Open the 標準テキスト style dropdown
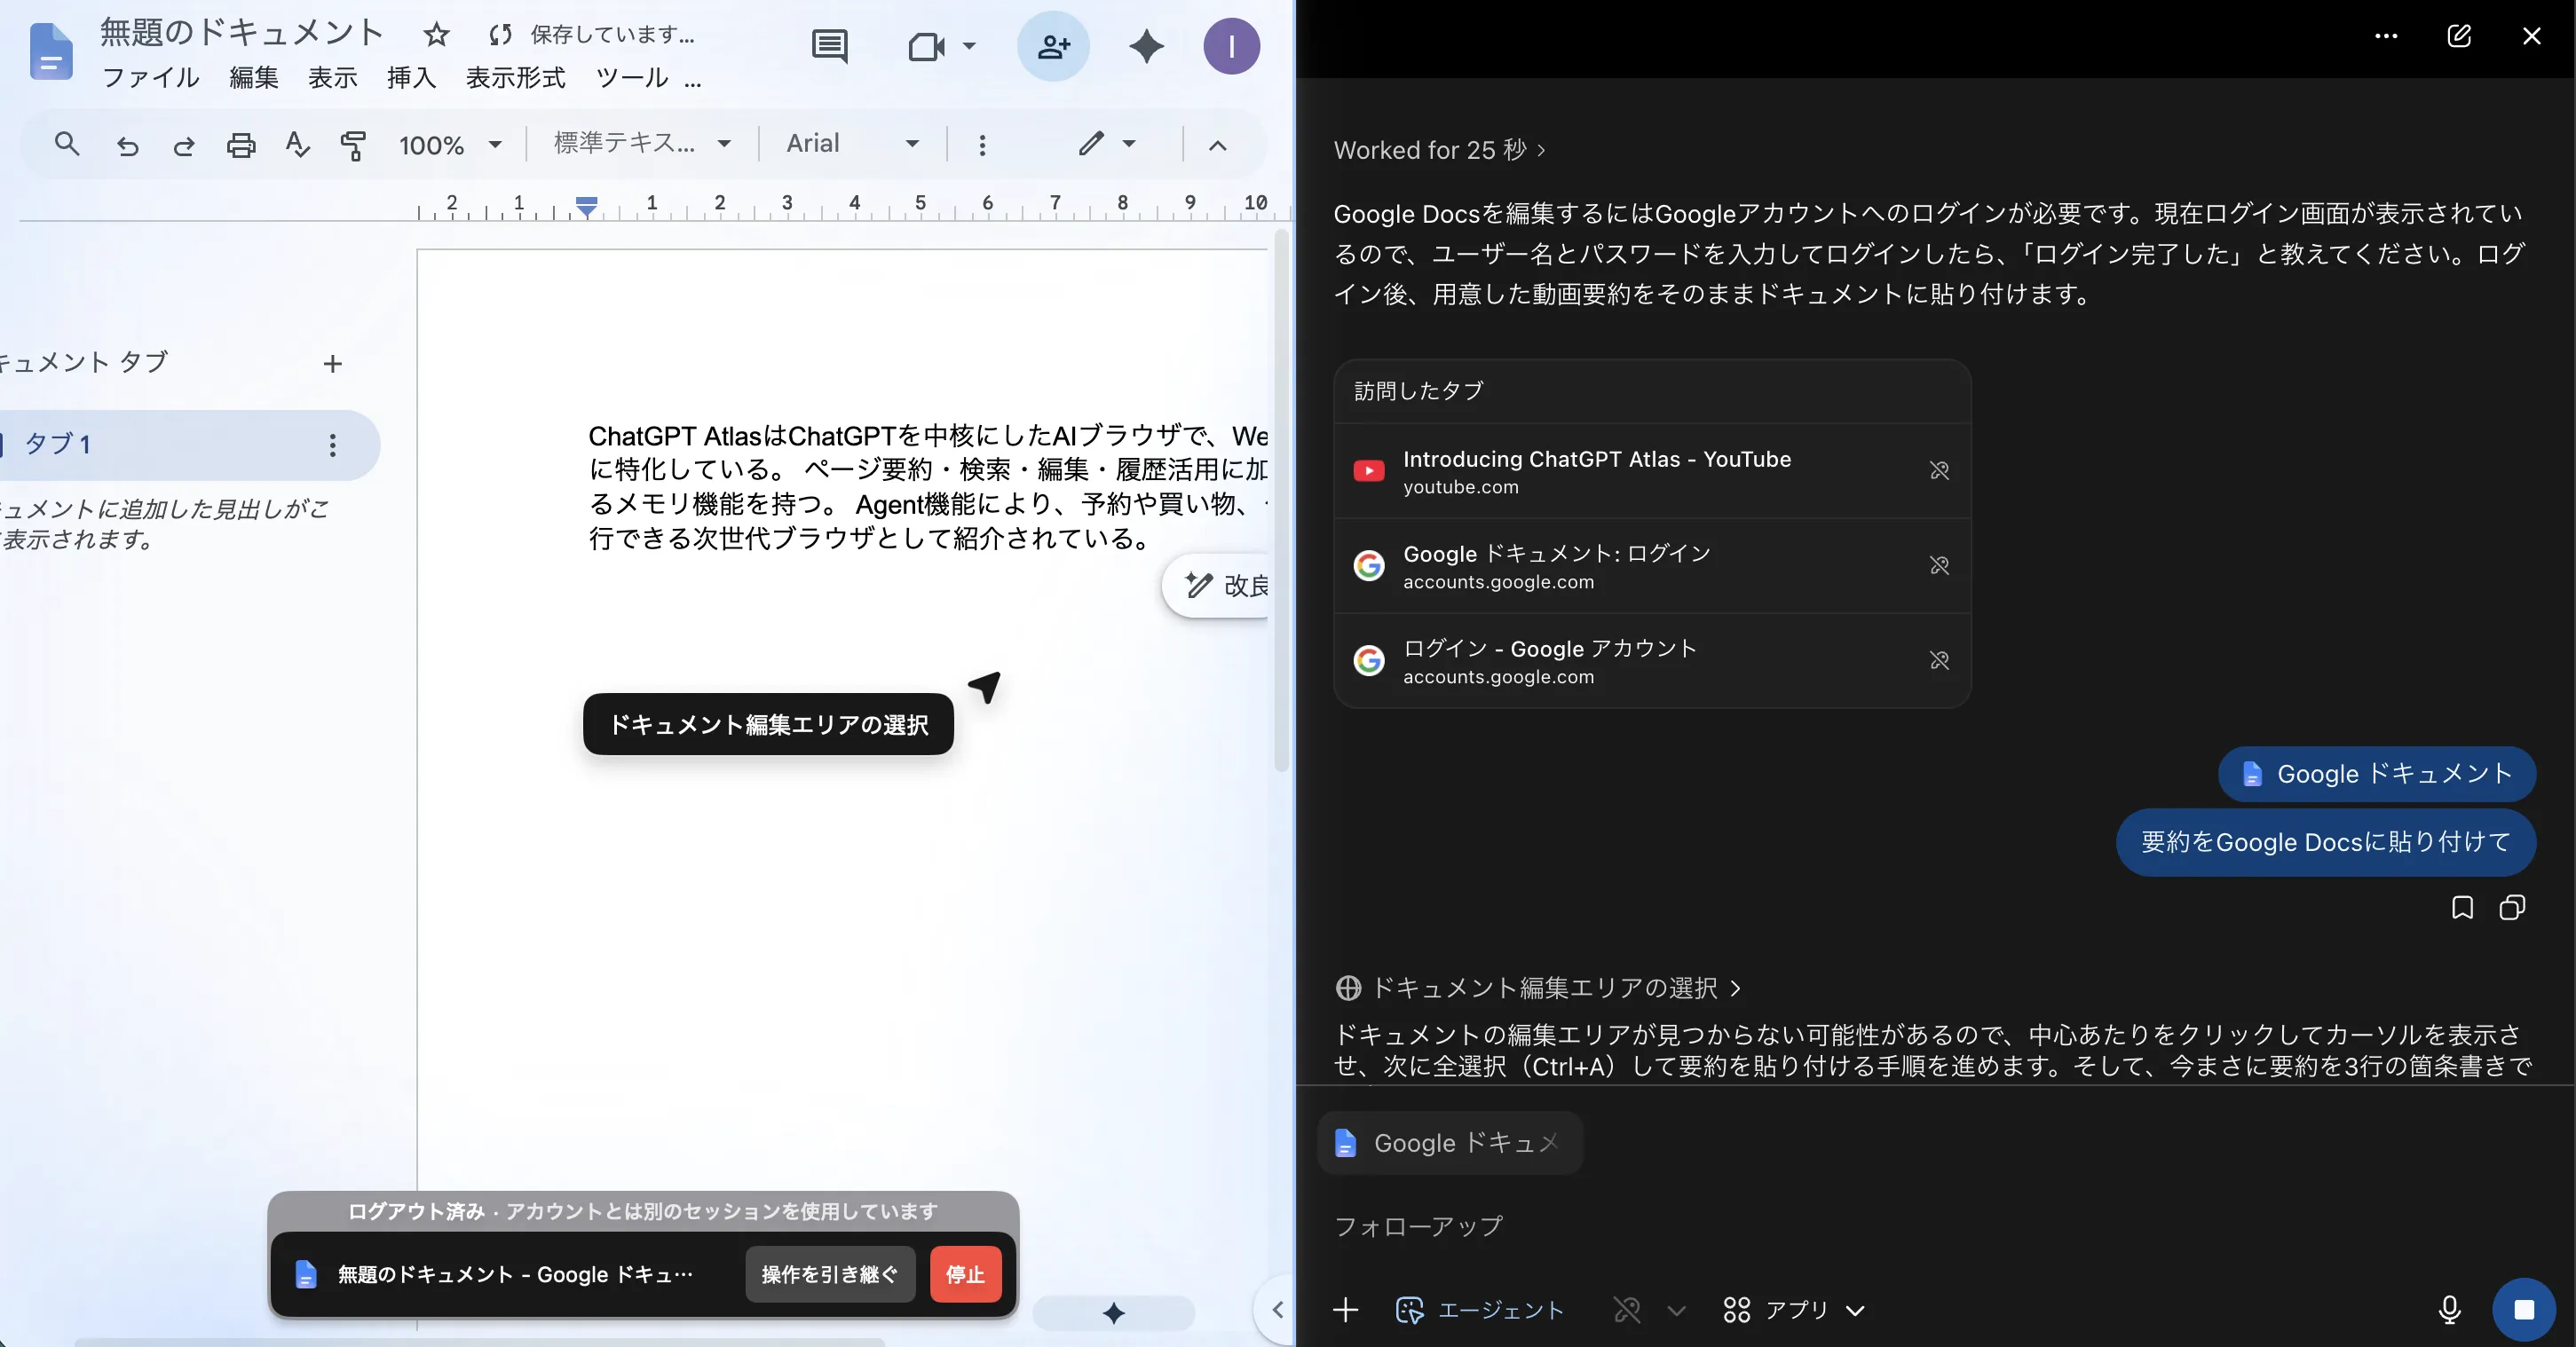 (642, 144)
